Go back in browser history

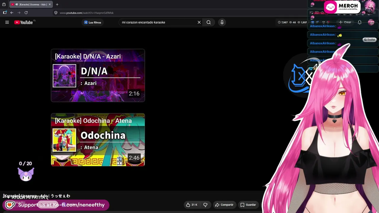pos(12,13)
